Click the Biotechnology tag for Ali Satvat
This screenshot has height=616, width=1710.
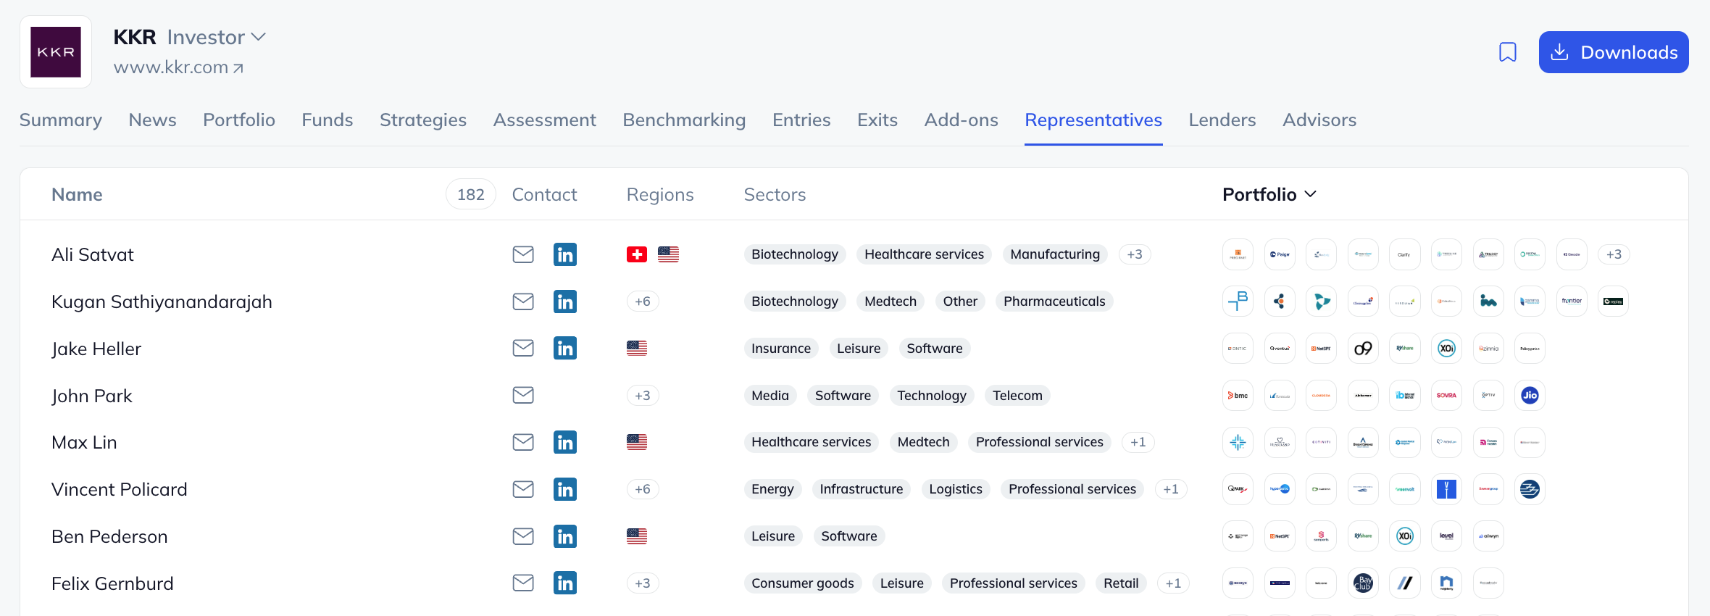(794, 254)
